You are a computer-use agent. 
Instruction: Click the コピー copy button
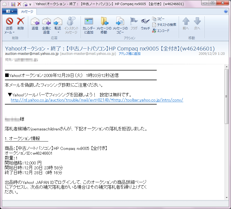pos(158,19)
